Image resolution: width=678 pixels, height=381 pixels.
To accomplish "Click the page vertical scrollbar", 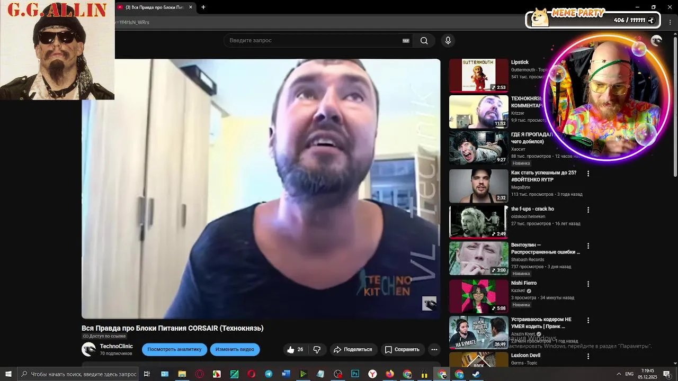I will (675, 106).
